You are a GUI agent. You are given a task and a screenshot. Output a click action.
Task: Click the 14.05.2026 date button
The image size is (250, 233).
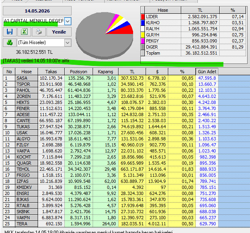click(x=37, y=11)
